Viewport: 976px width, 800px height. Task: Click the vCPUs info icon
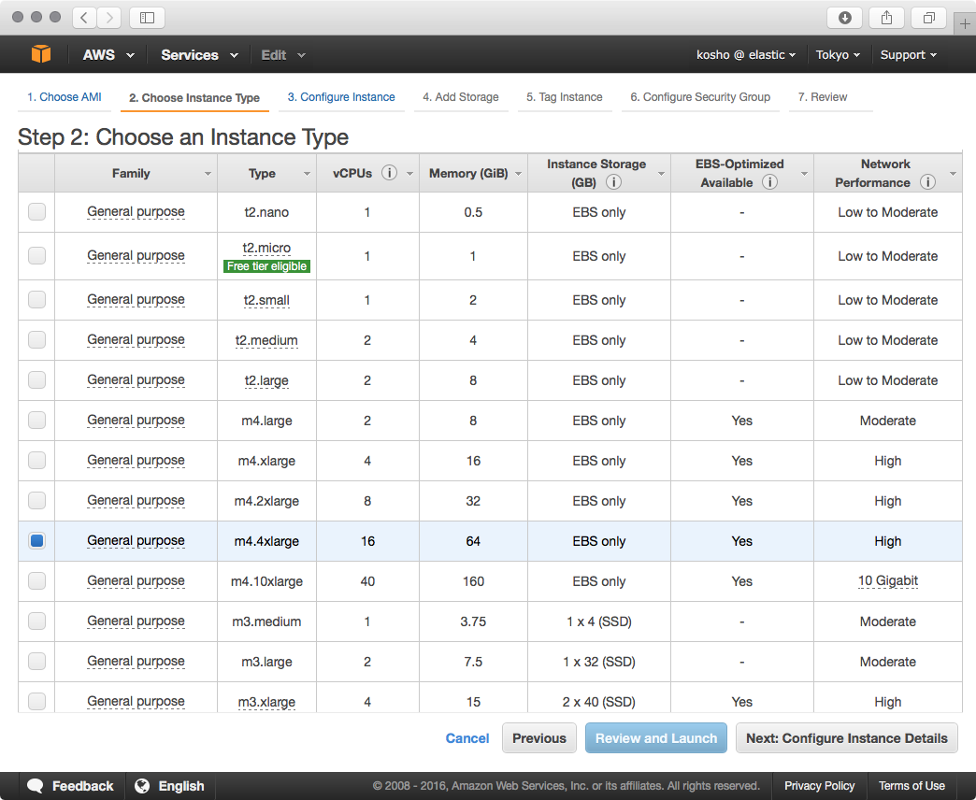[x=389, y=173]
